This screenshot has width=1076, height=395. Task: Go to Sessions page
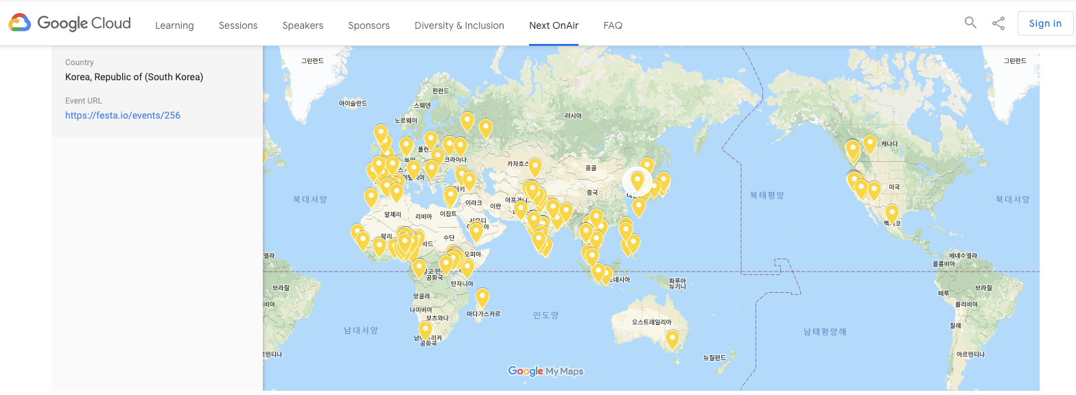point(238,25)
